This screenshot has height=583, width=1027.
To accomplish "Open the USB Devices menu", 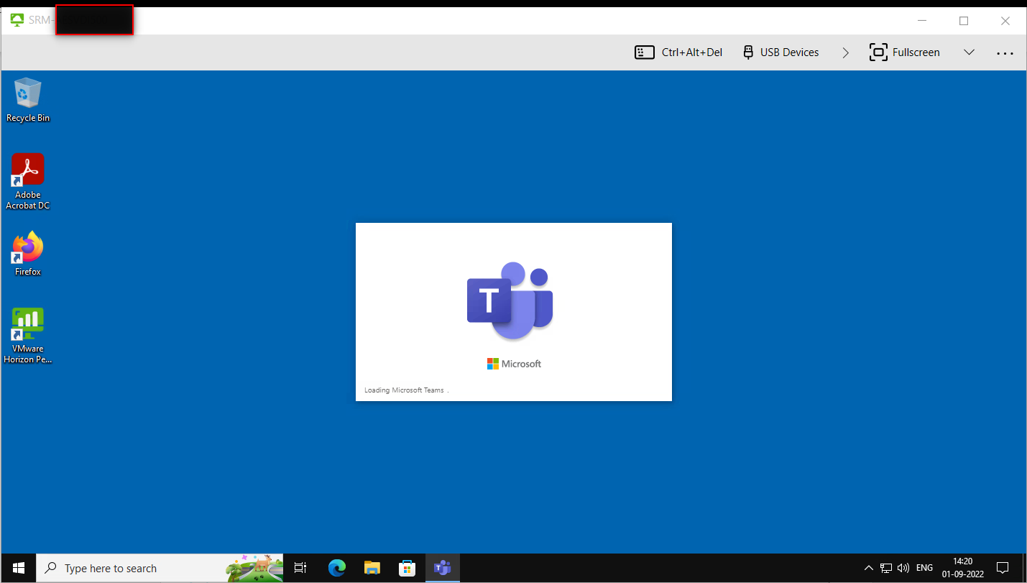I will pos(780,52).
